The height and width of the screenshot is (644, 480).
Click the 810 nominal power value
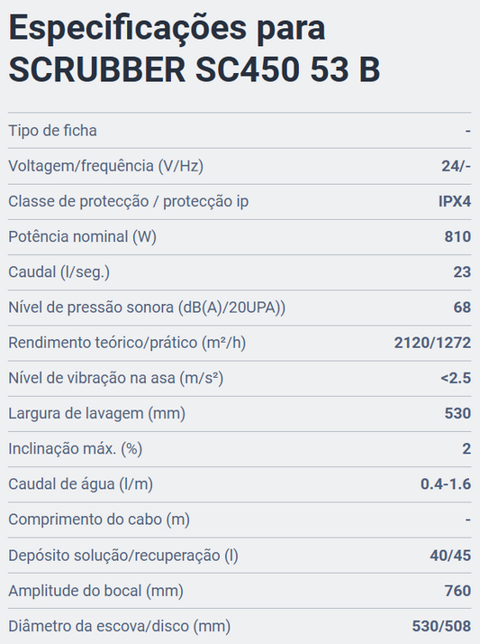pos(457,236)
